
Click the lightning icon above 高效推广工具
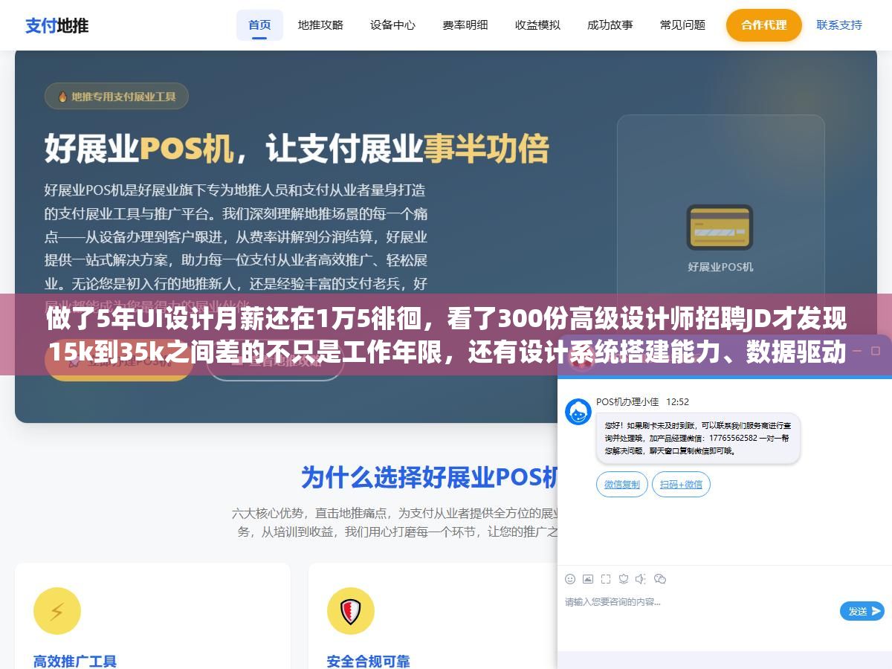pyautogui.click(x=57, y=611)
